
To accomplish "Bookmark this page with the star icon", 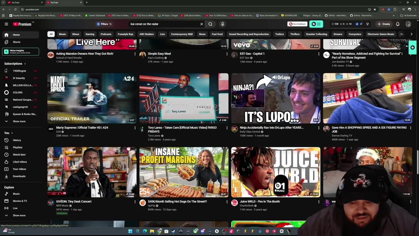I will click(x=375, y=10).
